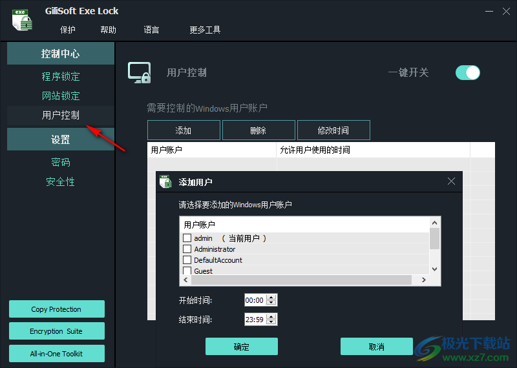Viewport: 517px width, 368px height.
Task: Select the Administrator row text
Action: (x=215, y=249)
